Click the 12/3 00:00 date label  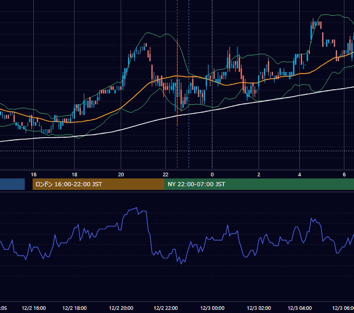212,308
